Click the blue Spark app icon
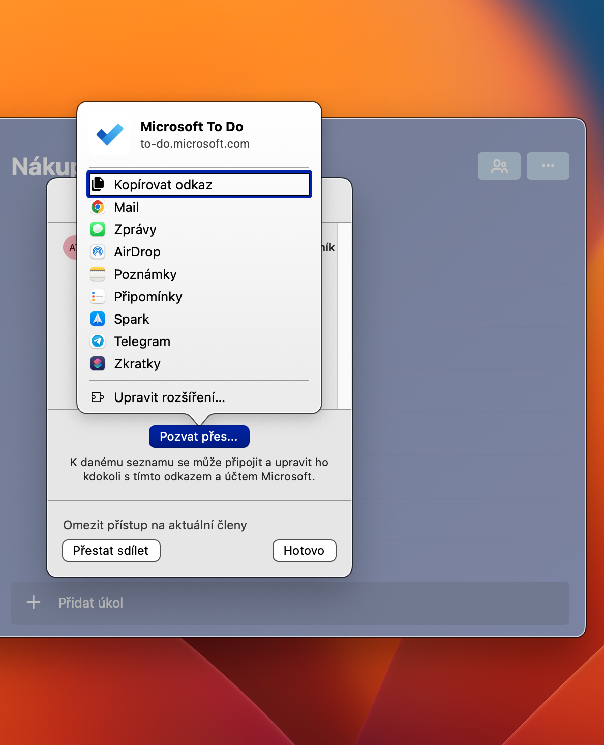This screenshot has width=604, height=745. pyautogui.click(x=98, y=319)
